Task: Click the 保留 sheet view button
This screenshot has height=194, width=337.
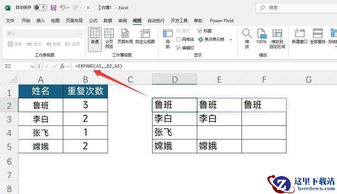Action: pyautogui.click(x=15, y=44)
